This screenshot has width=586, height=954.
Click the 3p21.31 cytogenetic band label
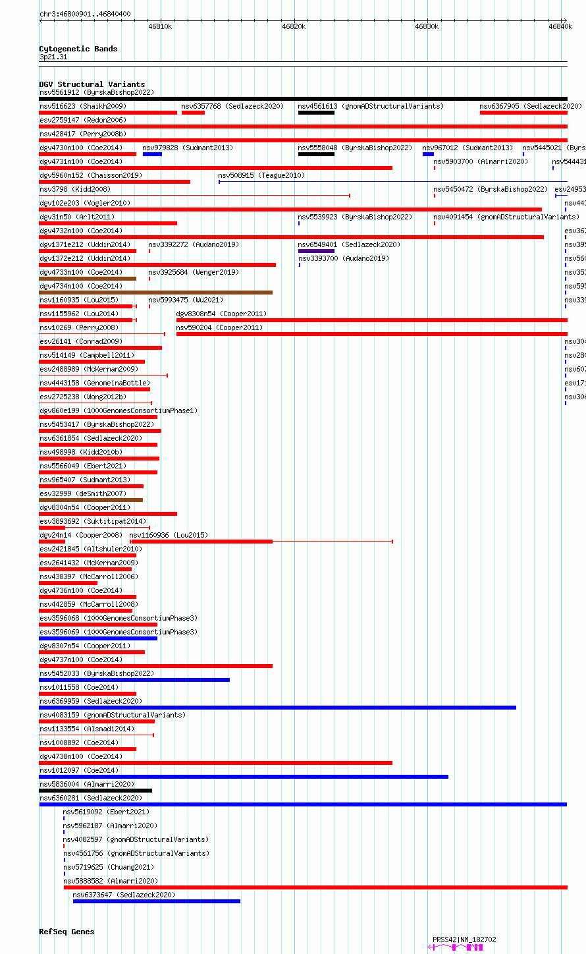click(53, 57)
